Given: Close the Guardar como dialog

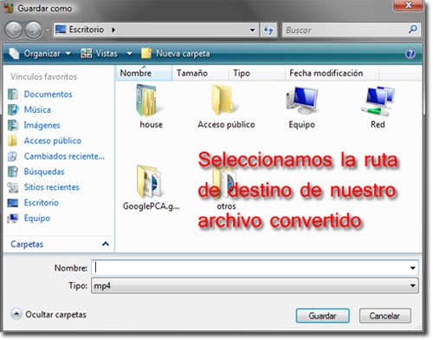Looking at the screenshot, I should (409, 5).
